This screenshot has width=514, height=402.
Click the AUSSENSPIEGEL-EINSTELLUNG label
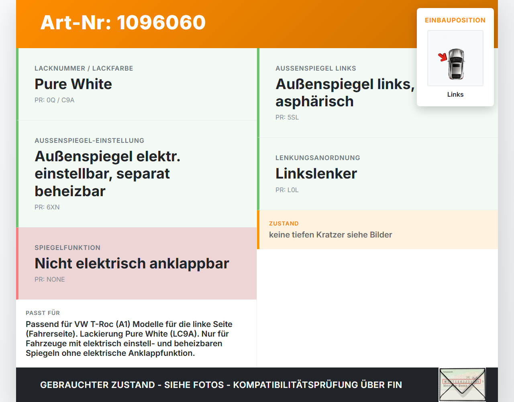coord(90,140)
